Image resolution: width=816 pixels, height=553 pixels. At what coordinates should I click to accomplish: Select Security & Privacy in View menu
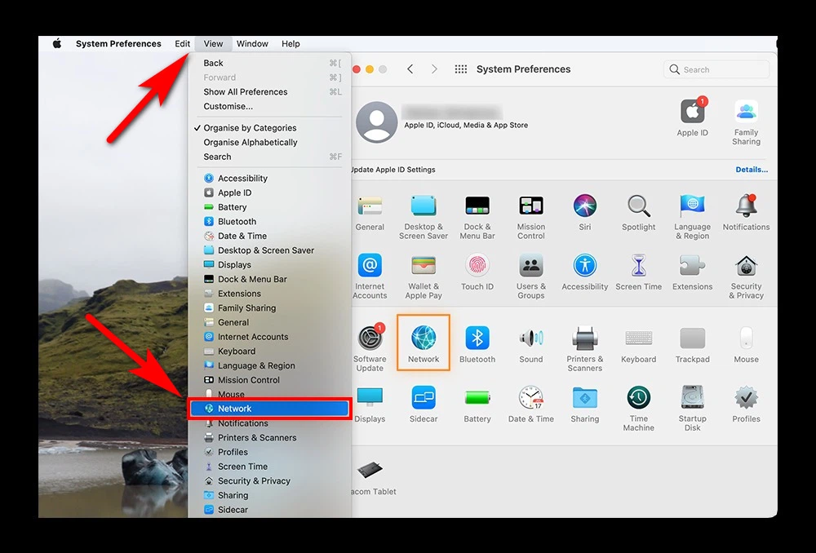[x=269, y=480]
